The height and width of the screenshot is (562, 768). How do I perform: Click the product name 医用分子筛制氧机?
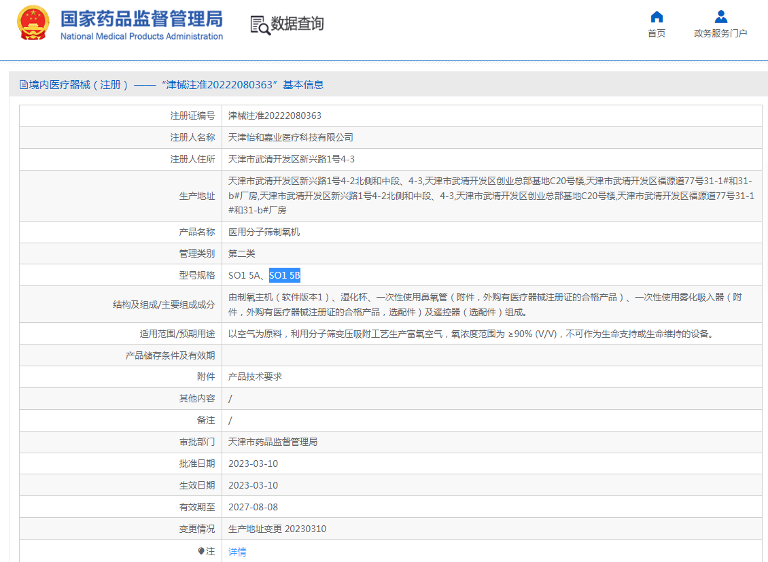(264, 232)
